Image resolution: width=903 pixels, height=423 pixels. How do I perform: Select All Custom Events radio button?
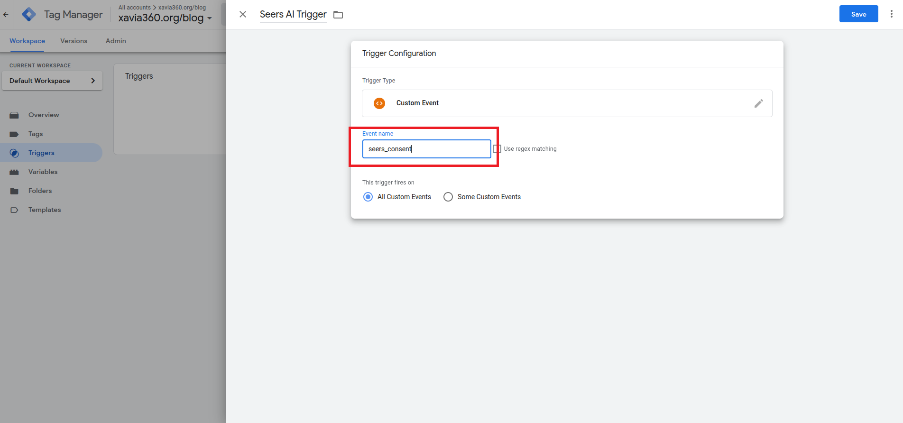click(368, 197)
